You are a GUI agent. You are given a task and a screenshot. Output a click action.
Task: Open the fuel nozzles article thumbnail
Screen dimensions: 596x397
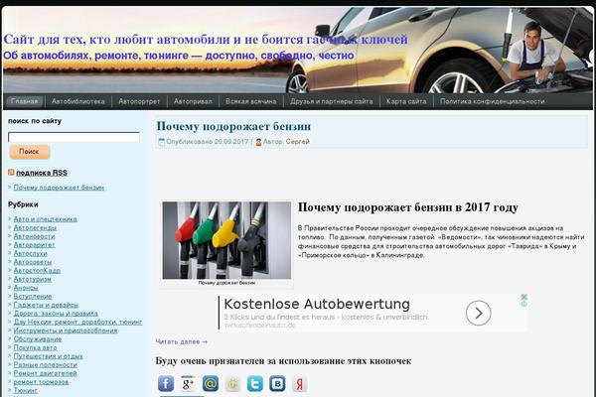tap(226, 240)
